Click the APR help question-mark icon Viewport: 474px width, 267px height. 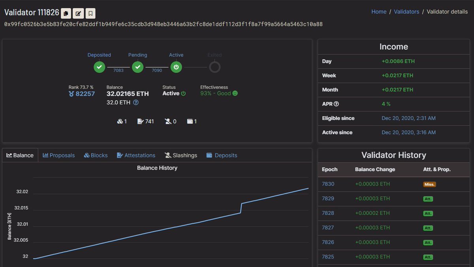click(x=337, y=104)
